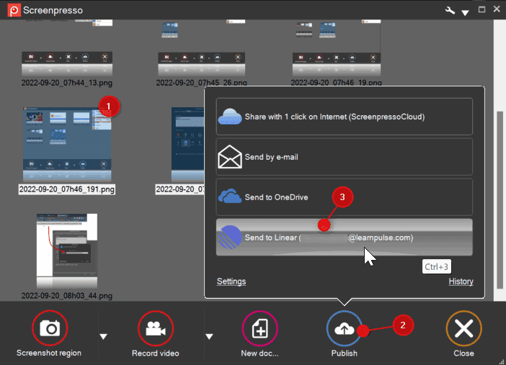Expand the Screenshot region dropdown arrow
The image size is (506, 365).
[103, 335]
